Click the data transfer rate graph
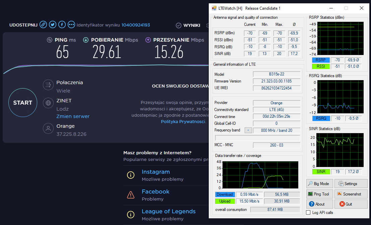This screenshot has height=225, width=371. (260, 175)
